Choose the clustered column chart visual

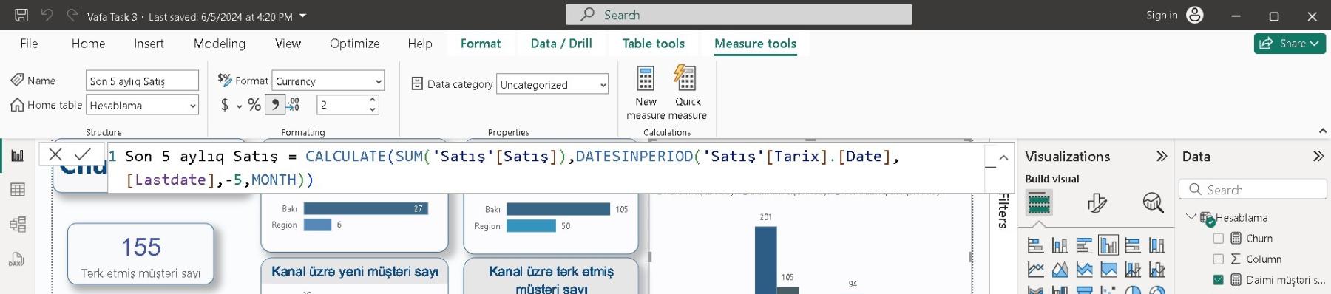(1108, 245)
